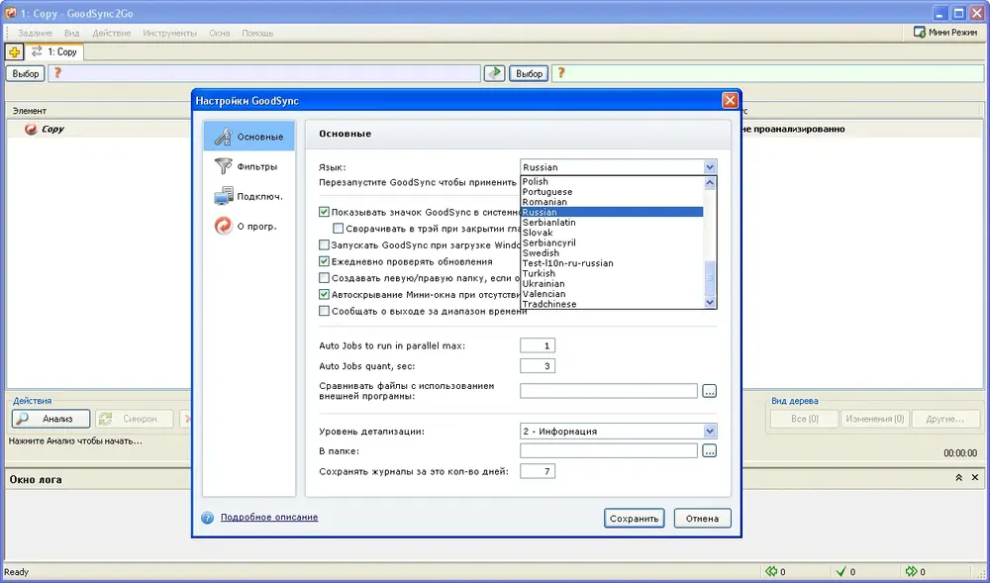Select Tradchinese in language list
The width and height of the screenshot is (990, 583).
612,304
